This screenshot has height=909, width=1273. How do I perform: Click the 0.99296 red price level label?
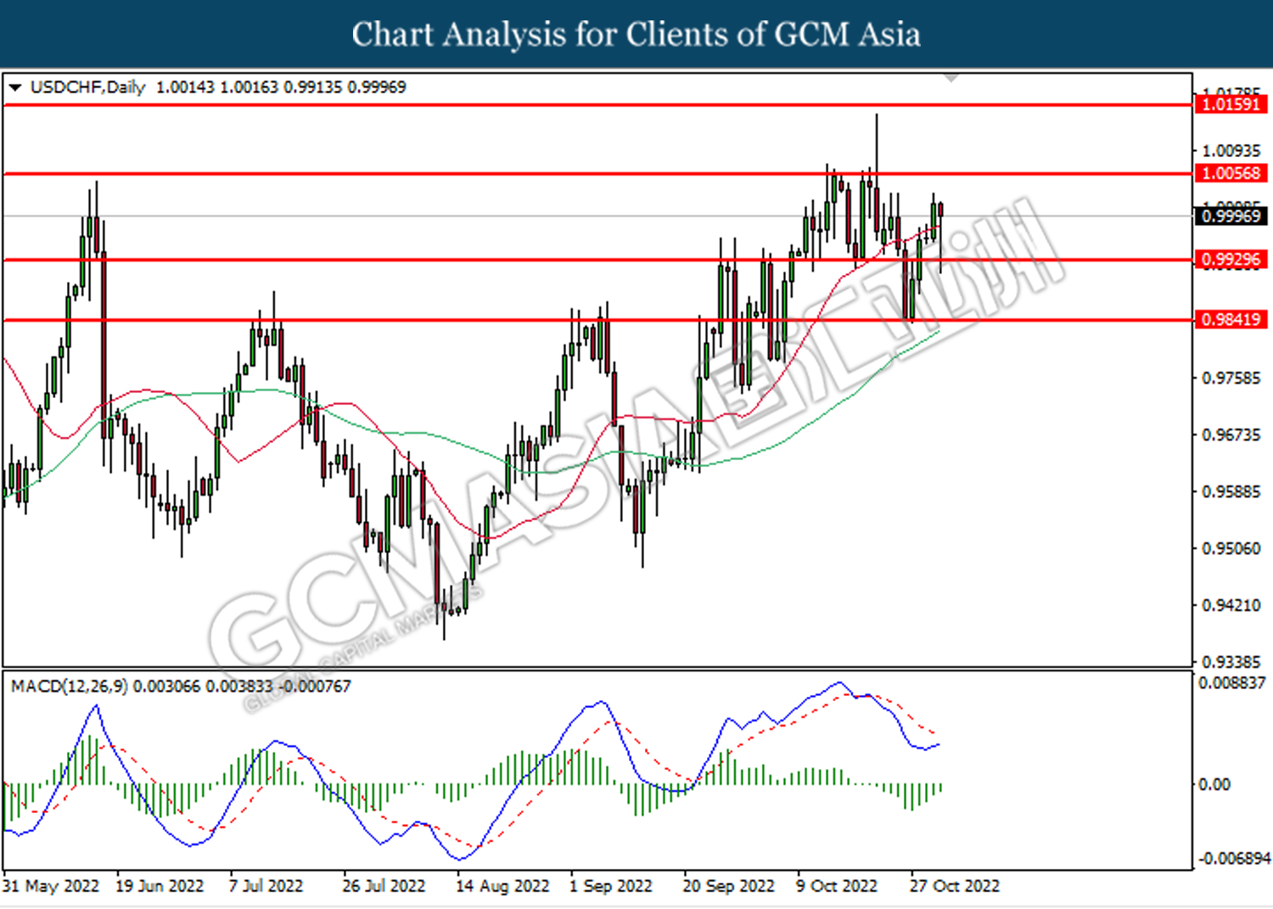[x=1231, y=260]
